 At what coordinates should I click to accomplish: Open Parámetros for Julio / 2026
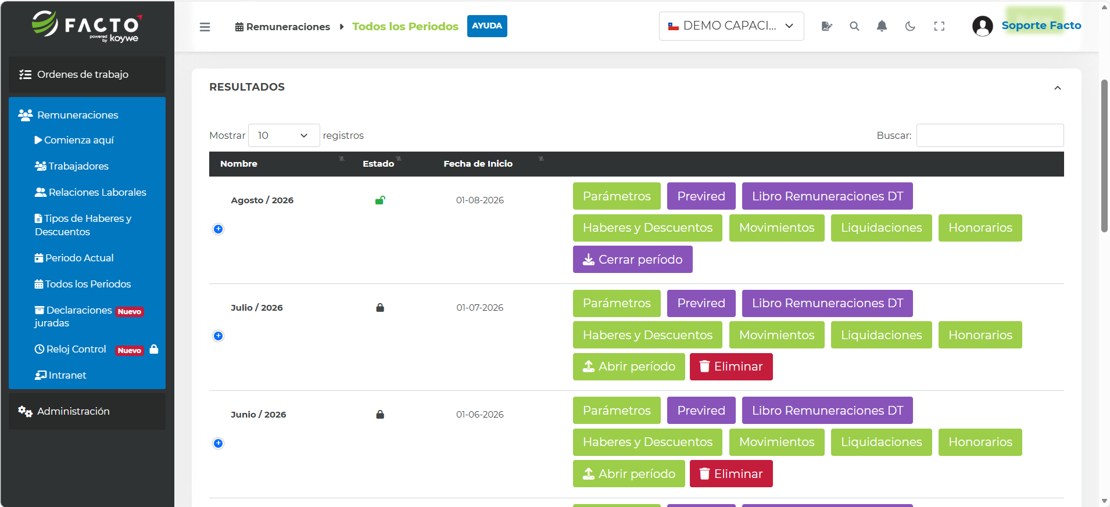coord(617,303)
